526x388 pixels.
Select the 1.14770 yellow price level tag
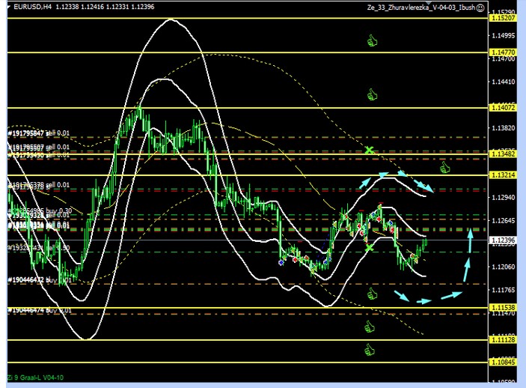[x=503, y=52]
